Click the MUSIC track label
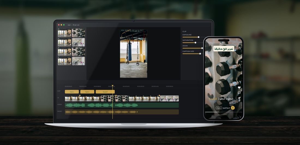The height and width of the screenshot is (145, 300). [59, 111]
